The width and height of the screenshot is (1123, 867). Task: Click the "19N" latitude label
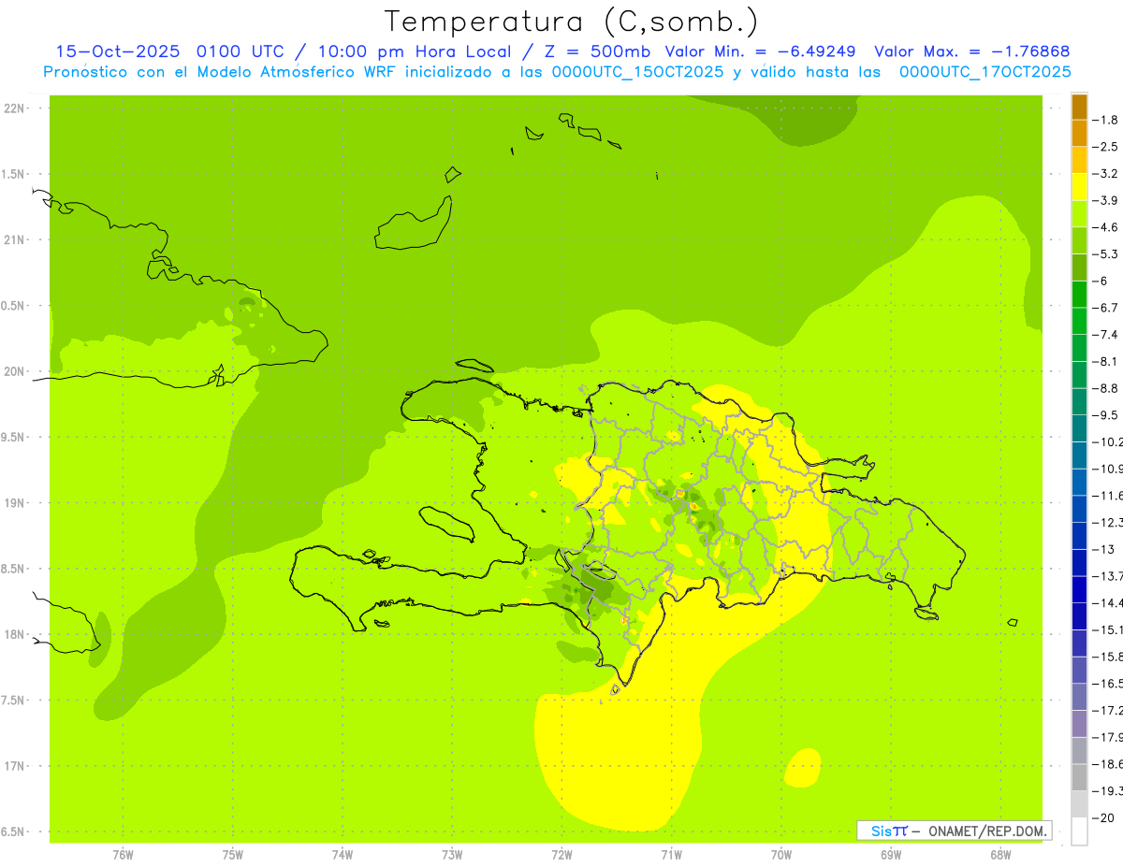click(14, 503)
